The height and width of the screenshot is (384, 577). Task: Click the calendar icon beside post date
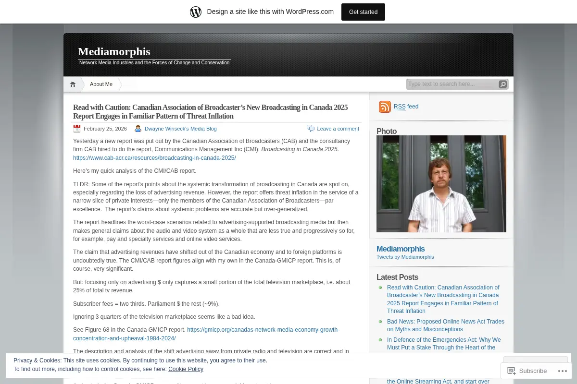point(77,129)
